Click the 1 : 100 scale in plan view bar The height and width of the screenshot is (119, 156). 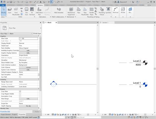coord(47,114)
